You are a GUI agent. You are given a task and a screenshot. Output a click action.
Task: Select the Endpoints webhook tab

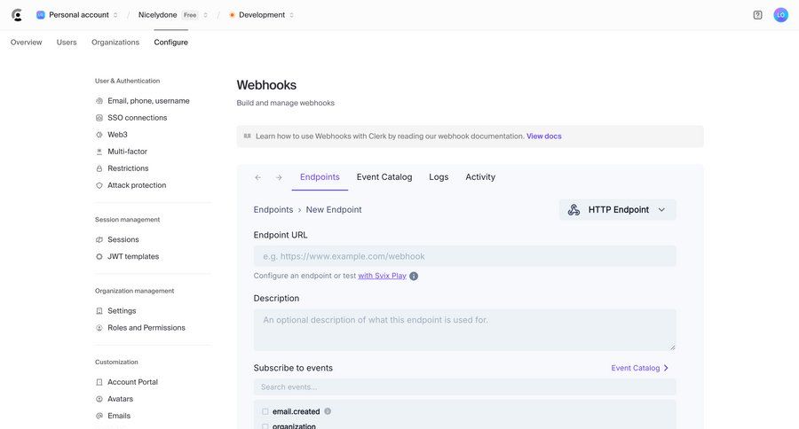click(320, 177)
